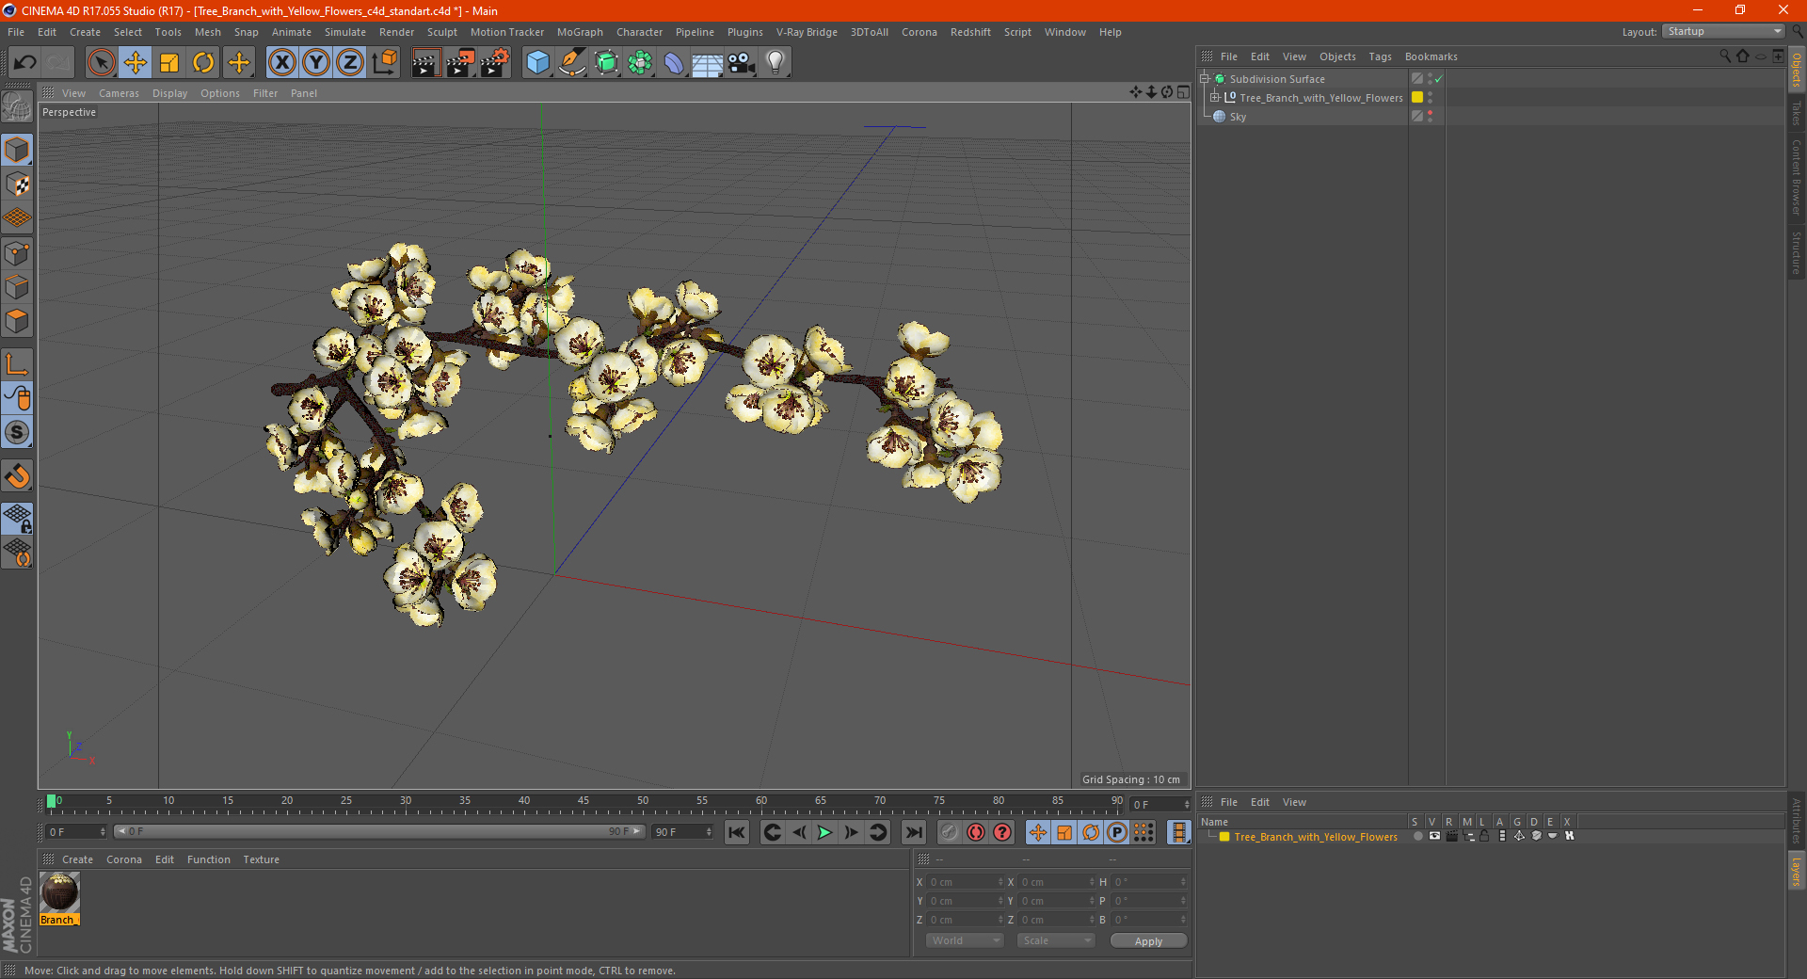Play animation forwards

tap(824, 832)
